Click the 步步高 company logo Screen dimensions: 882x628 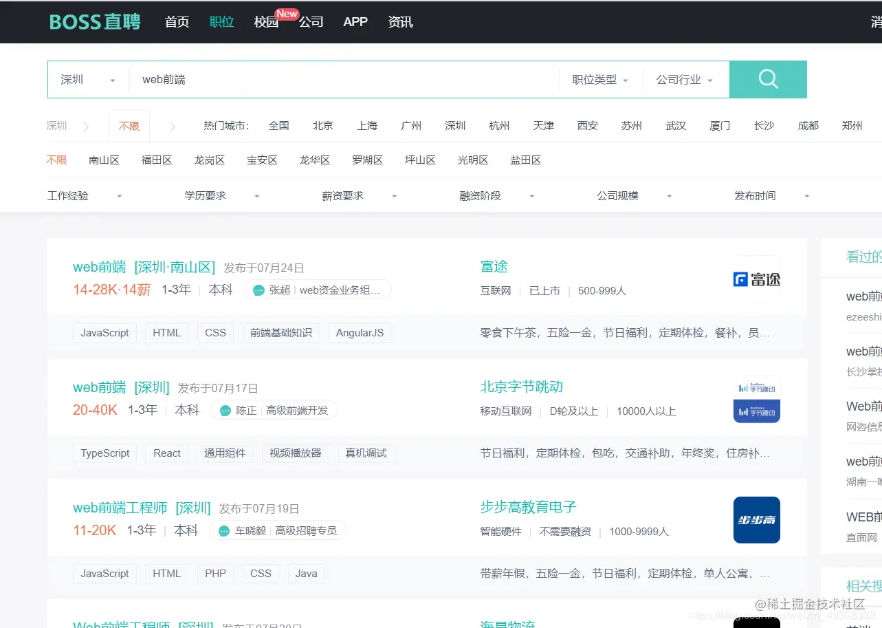756,520
